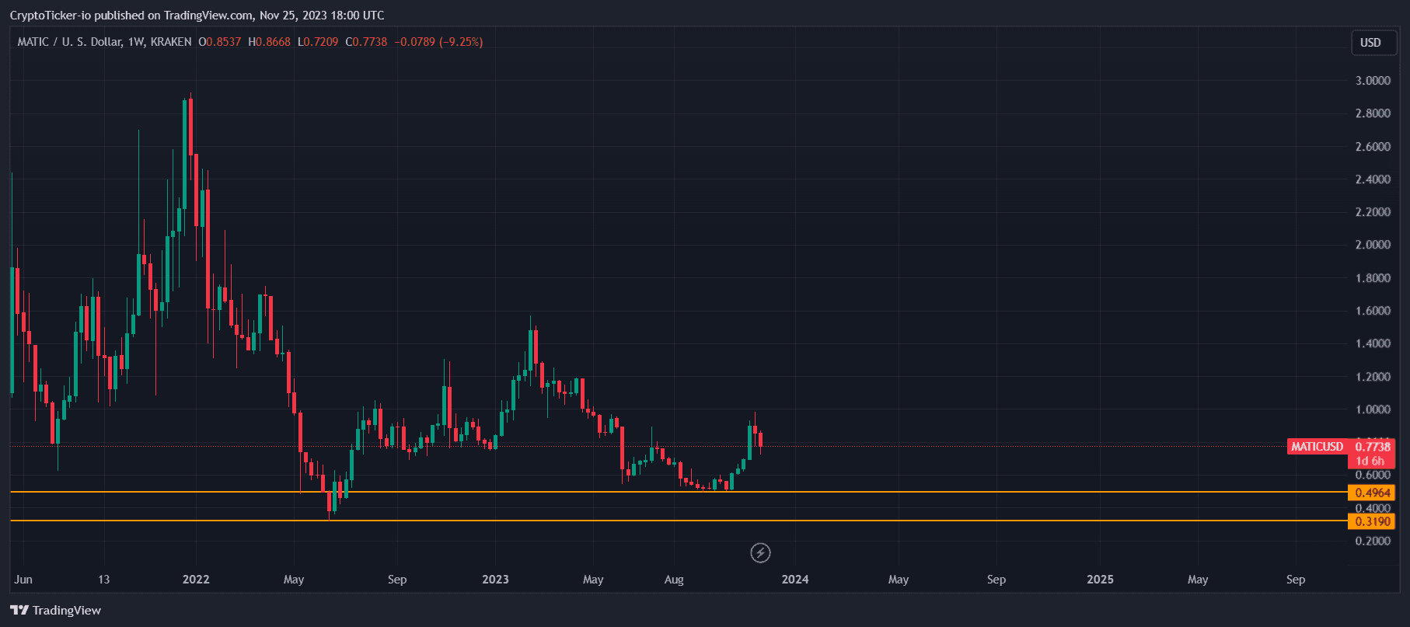Click the TradingView logo icon

pos(19,610)
